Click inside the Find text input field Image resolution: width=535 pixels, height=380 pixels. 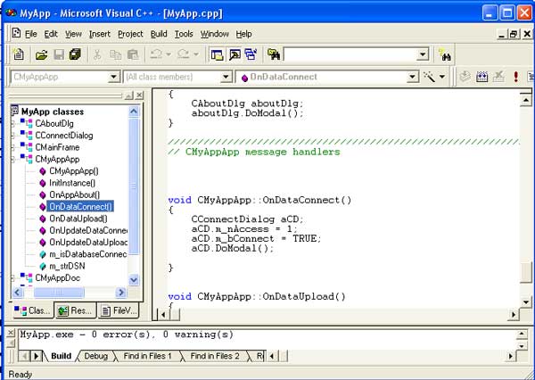pos(350,54)
